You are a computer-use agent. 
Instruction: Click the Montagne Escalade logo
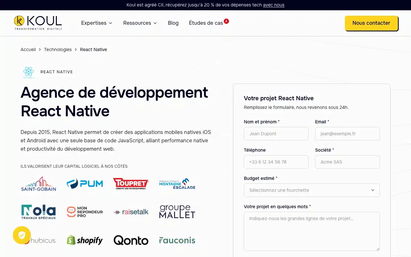pos(177,184)
